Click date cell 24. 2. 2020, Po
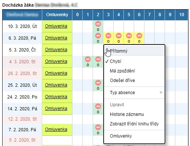The width and height of the screenshot is (190, 146). (x=22, y=97)
